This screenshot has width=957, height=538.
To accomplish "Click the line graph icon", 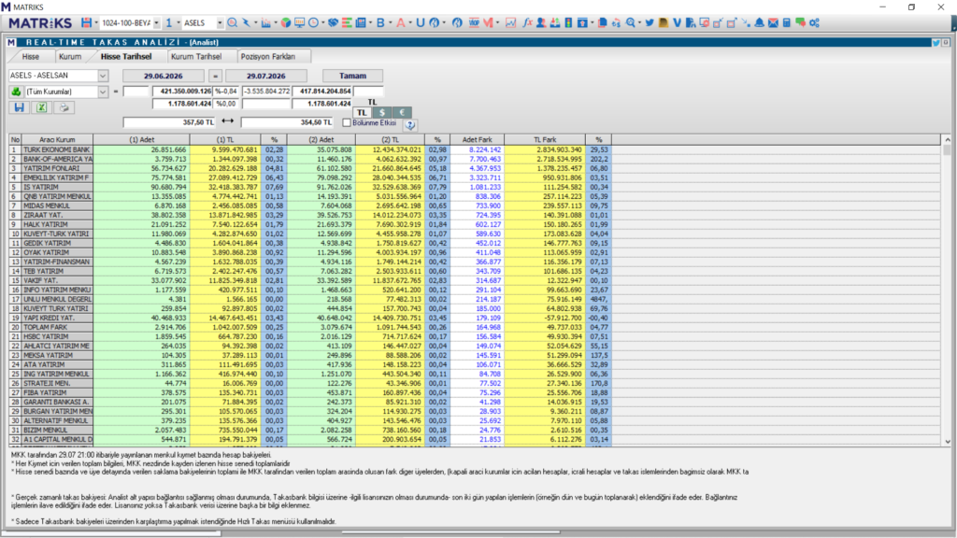I will coord(510,22).
